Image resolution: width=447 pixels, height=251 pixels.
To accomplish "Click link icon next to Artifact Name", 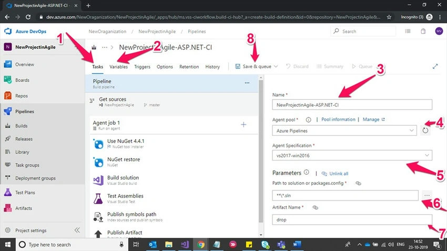I will point(316,208).
